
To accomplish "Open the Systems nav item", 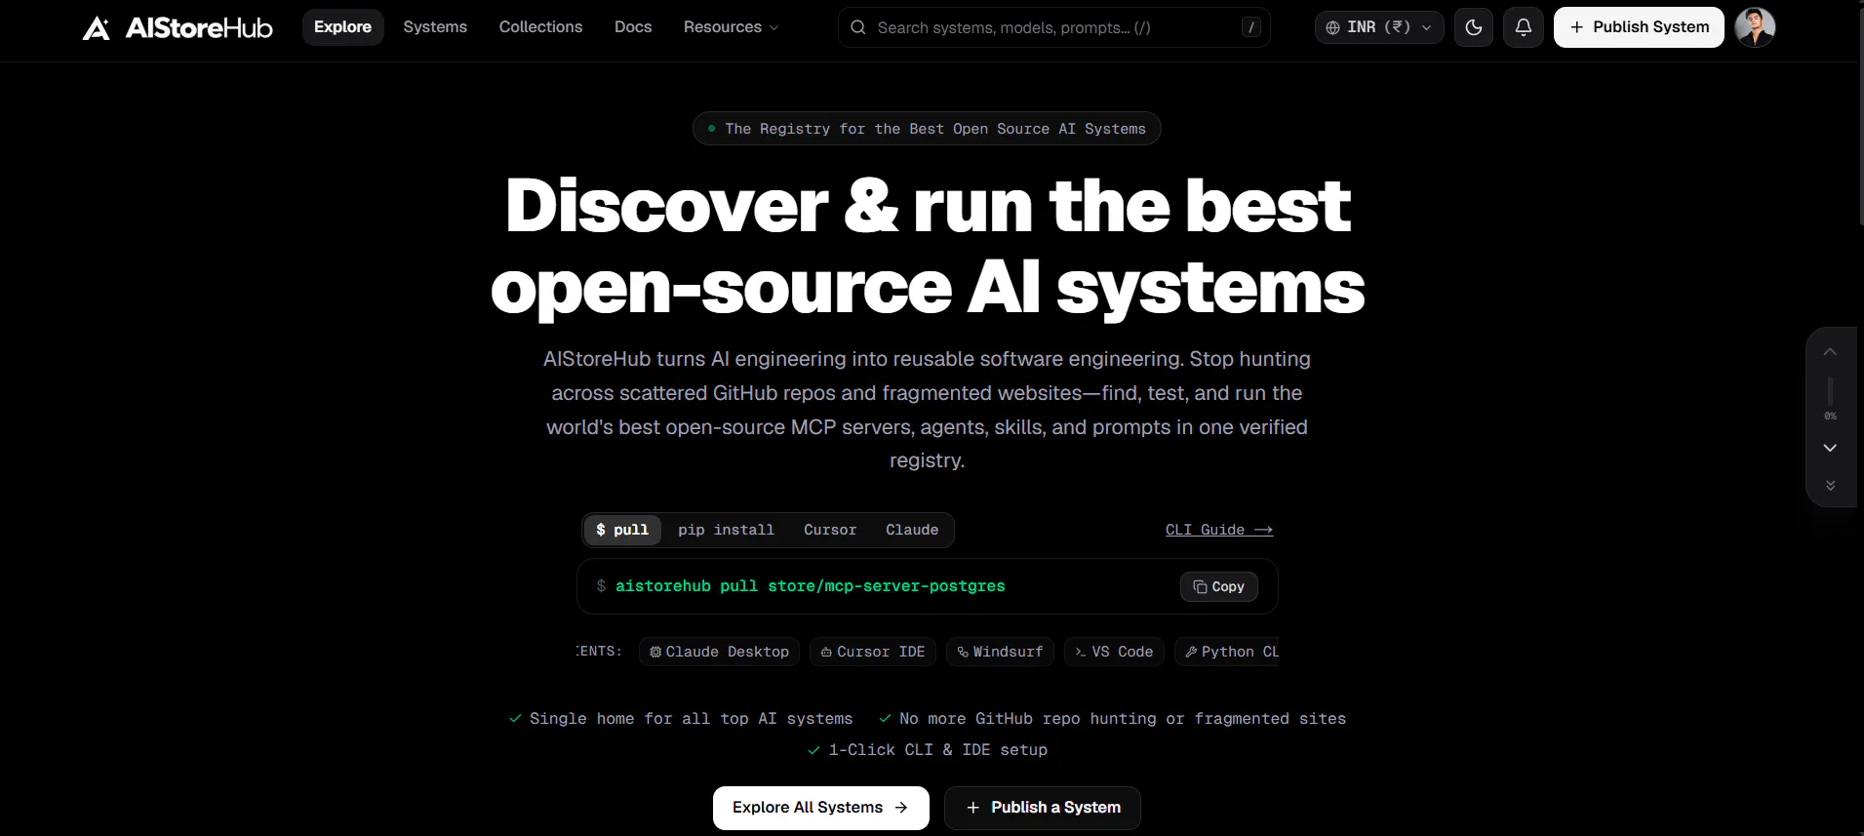I will pos(435,27).
